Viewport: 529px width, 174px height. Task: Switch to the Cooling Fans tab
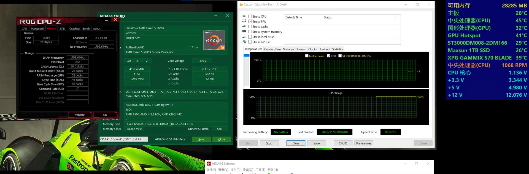click(x=272, y=49)
